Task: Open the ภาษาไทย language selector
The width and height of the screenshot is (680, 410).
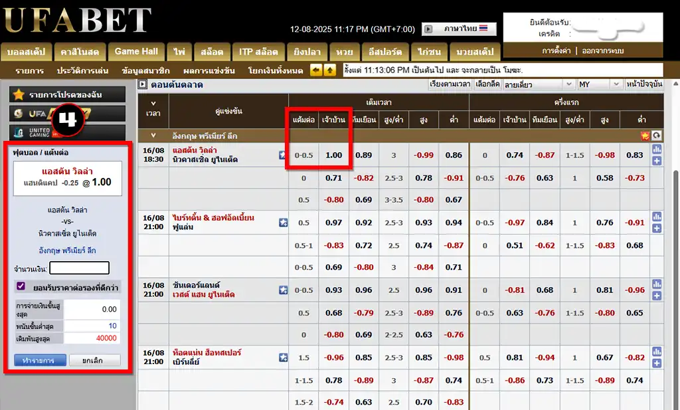Action: tap(460, 29)
